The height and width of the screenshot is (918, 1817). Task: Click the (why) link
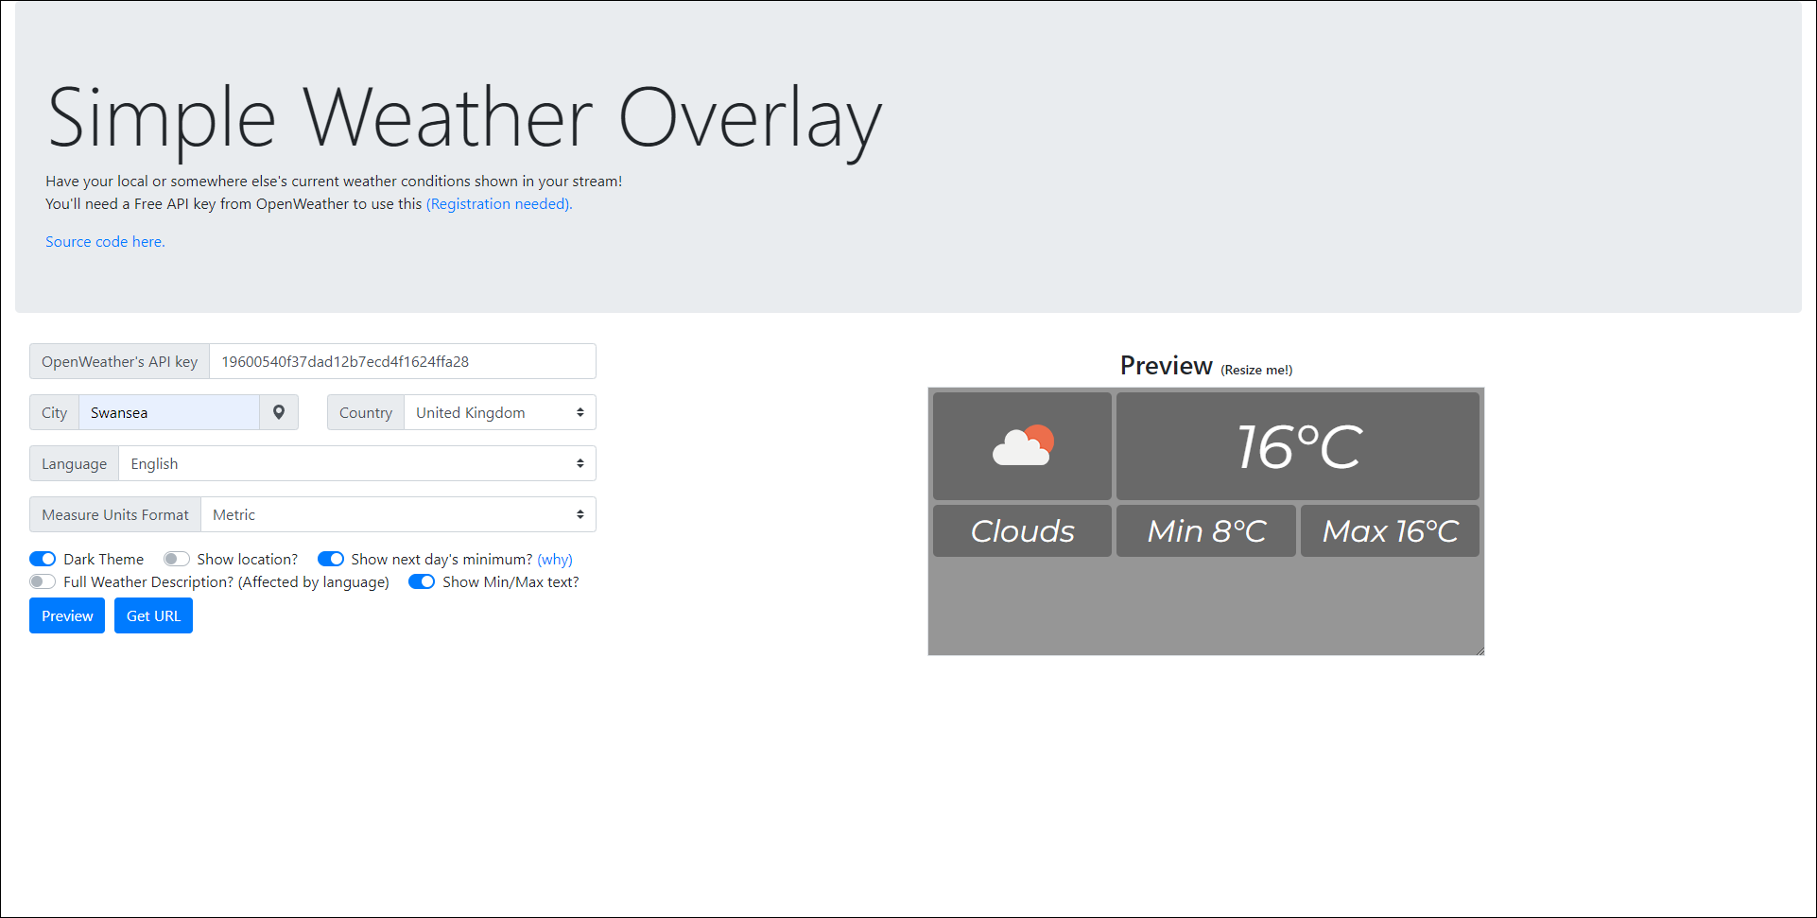click(555, 559)
